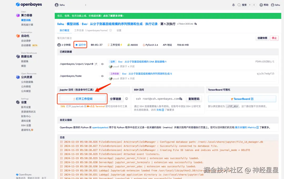Expand the lishu workspace switcher arrows
The image size is (284, 179).
tap(85, 5)
